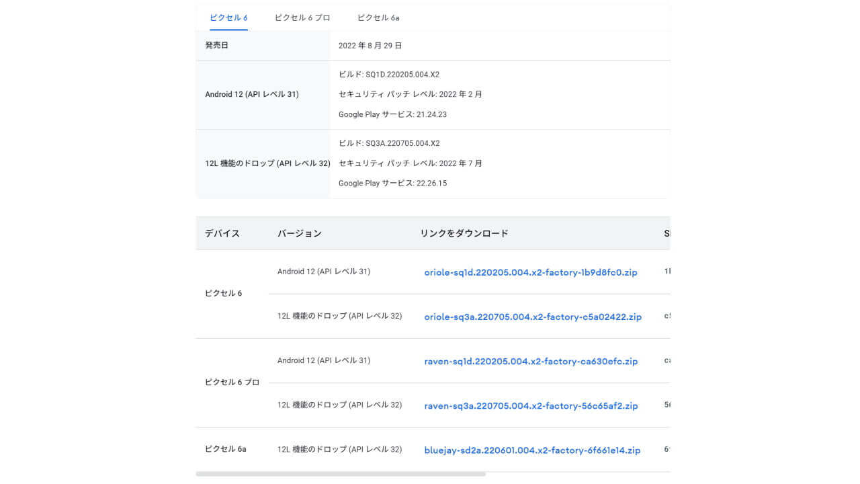Select the ピクセル 6a tab

point(378,18)
